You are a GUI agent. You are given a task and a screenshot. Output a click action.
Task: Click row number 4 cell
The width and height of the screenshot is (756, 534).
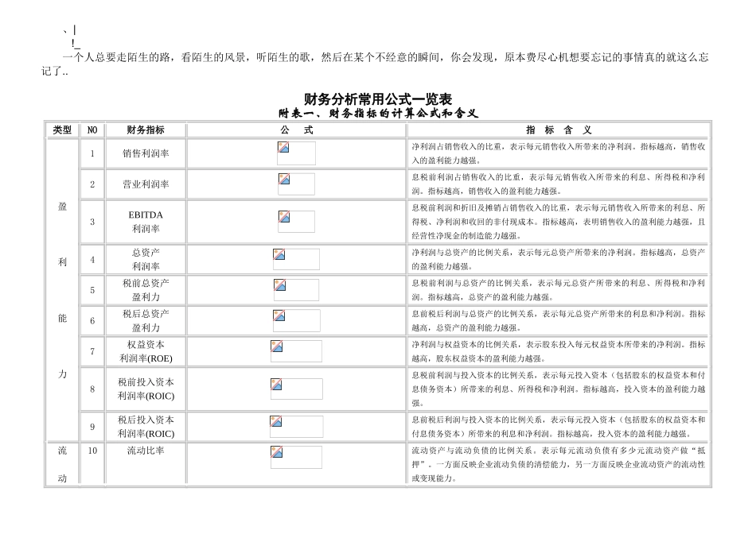(x=92, y=259)
